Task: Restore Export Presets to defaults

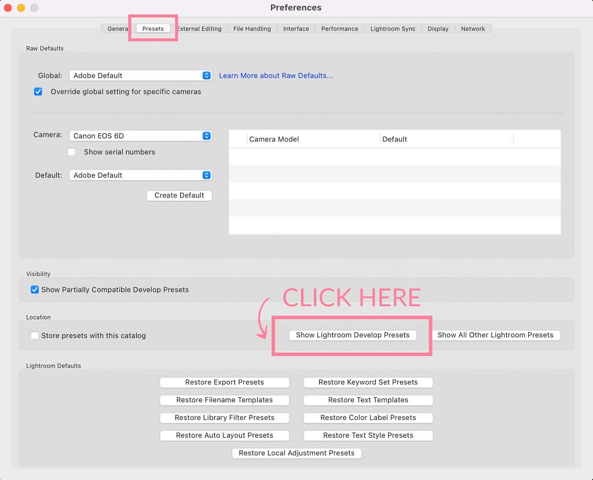Action: [x=224, y=383]
